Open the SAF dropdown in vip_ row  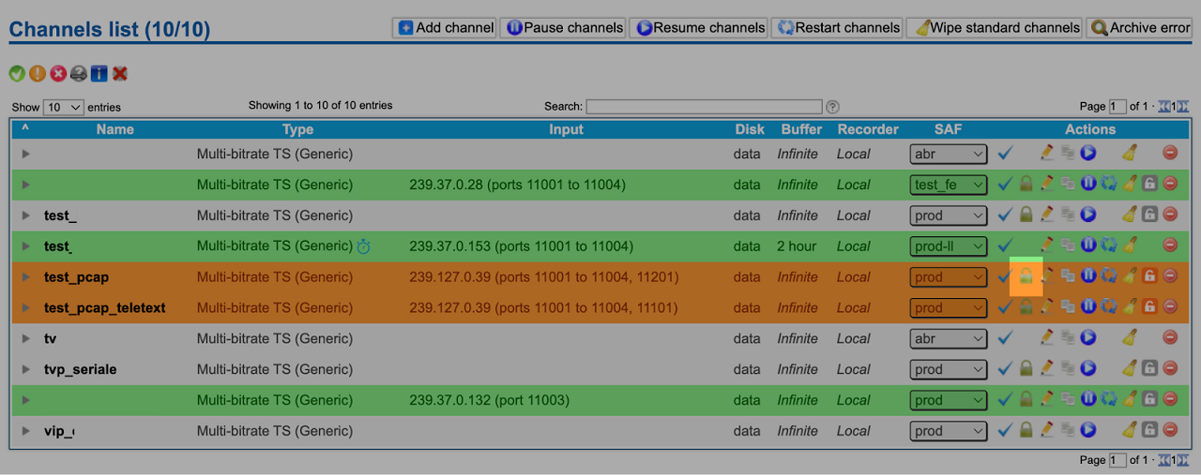pos(949,432)
